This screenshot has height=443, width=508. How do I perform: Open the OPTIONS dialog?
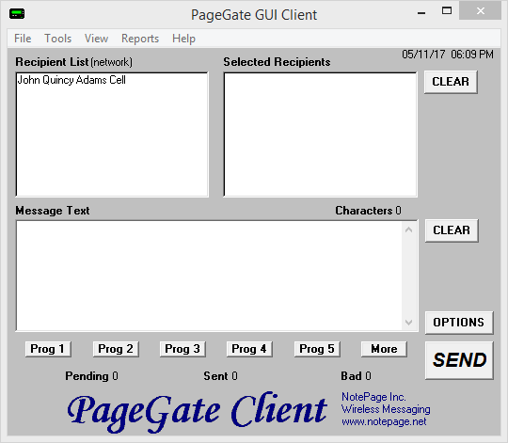pyautogui.click(x=459, y=323)
